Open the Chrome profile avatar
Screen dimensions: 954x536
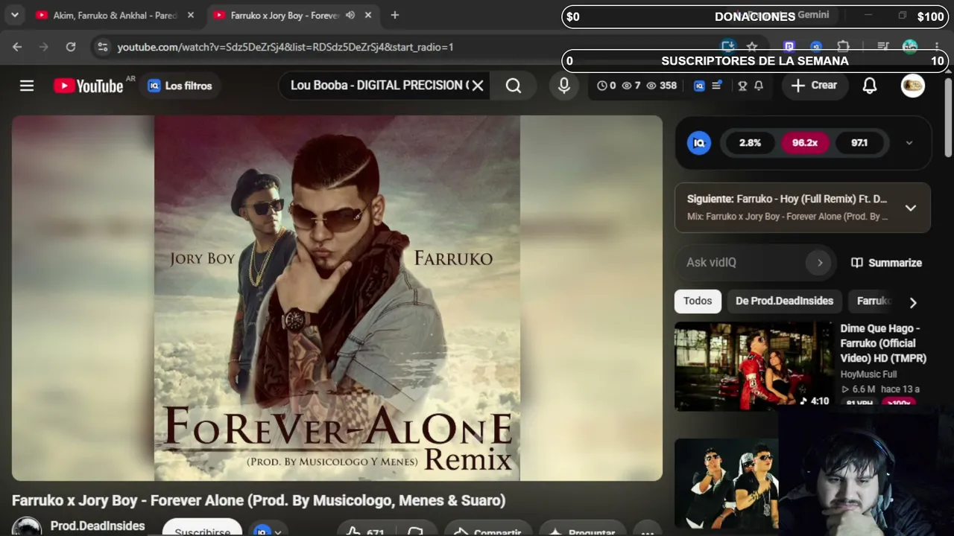point(910,47)
